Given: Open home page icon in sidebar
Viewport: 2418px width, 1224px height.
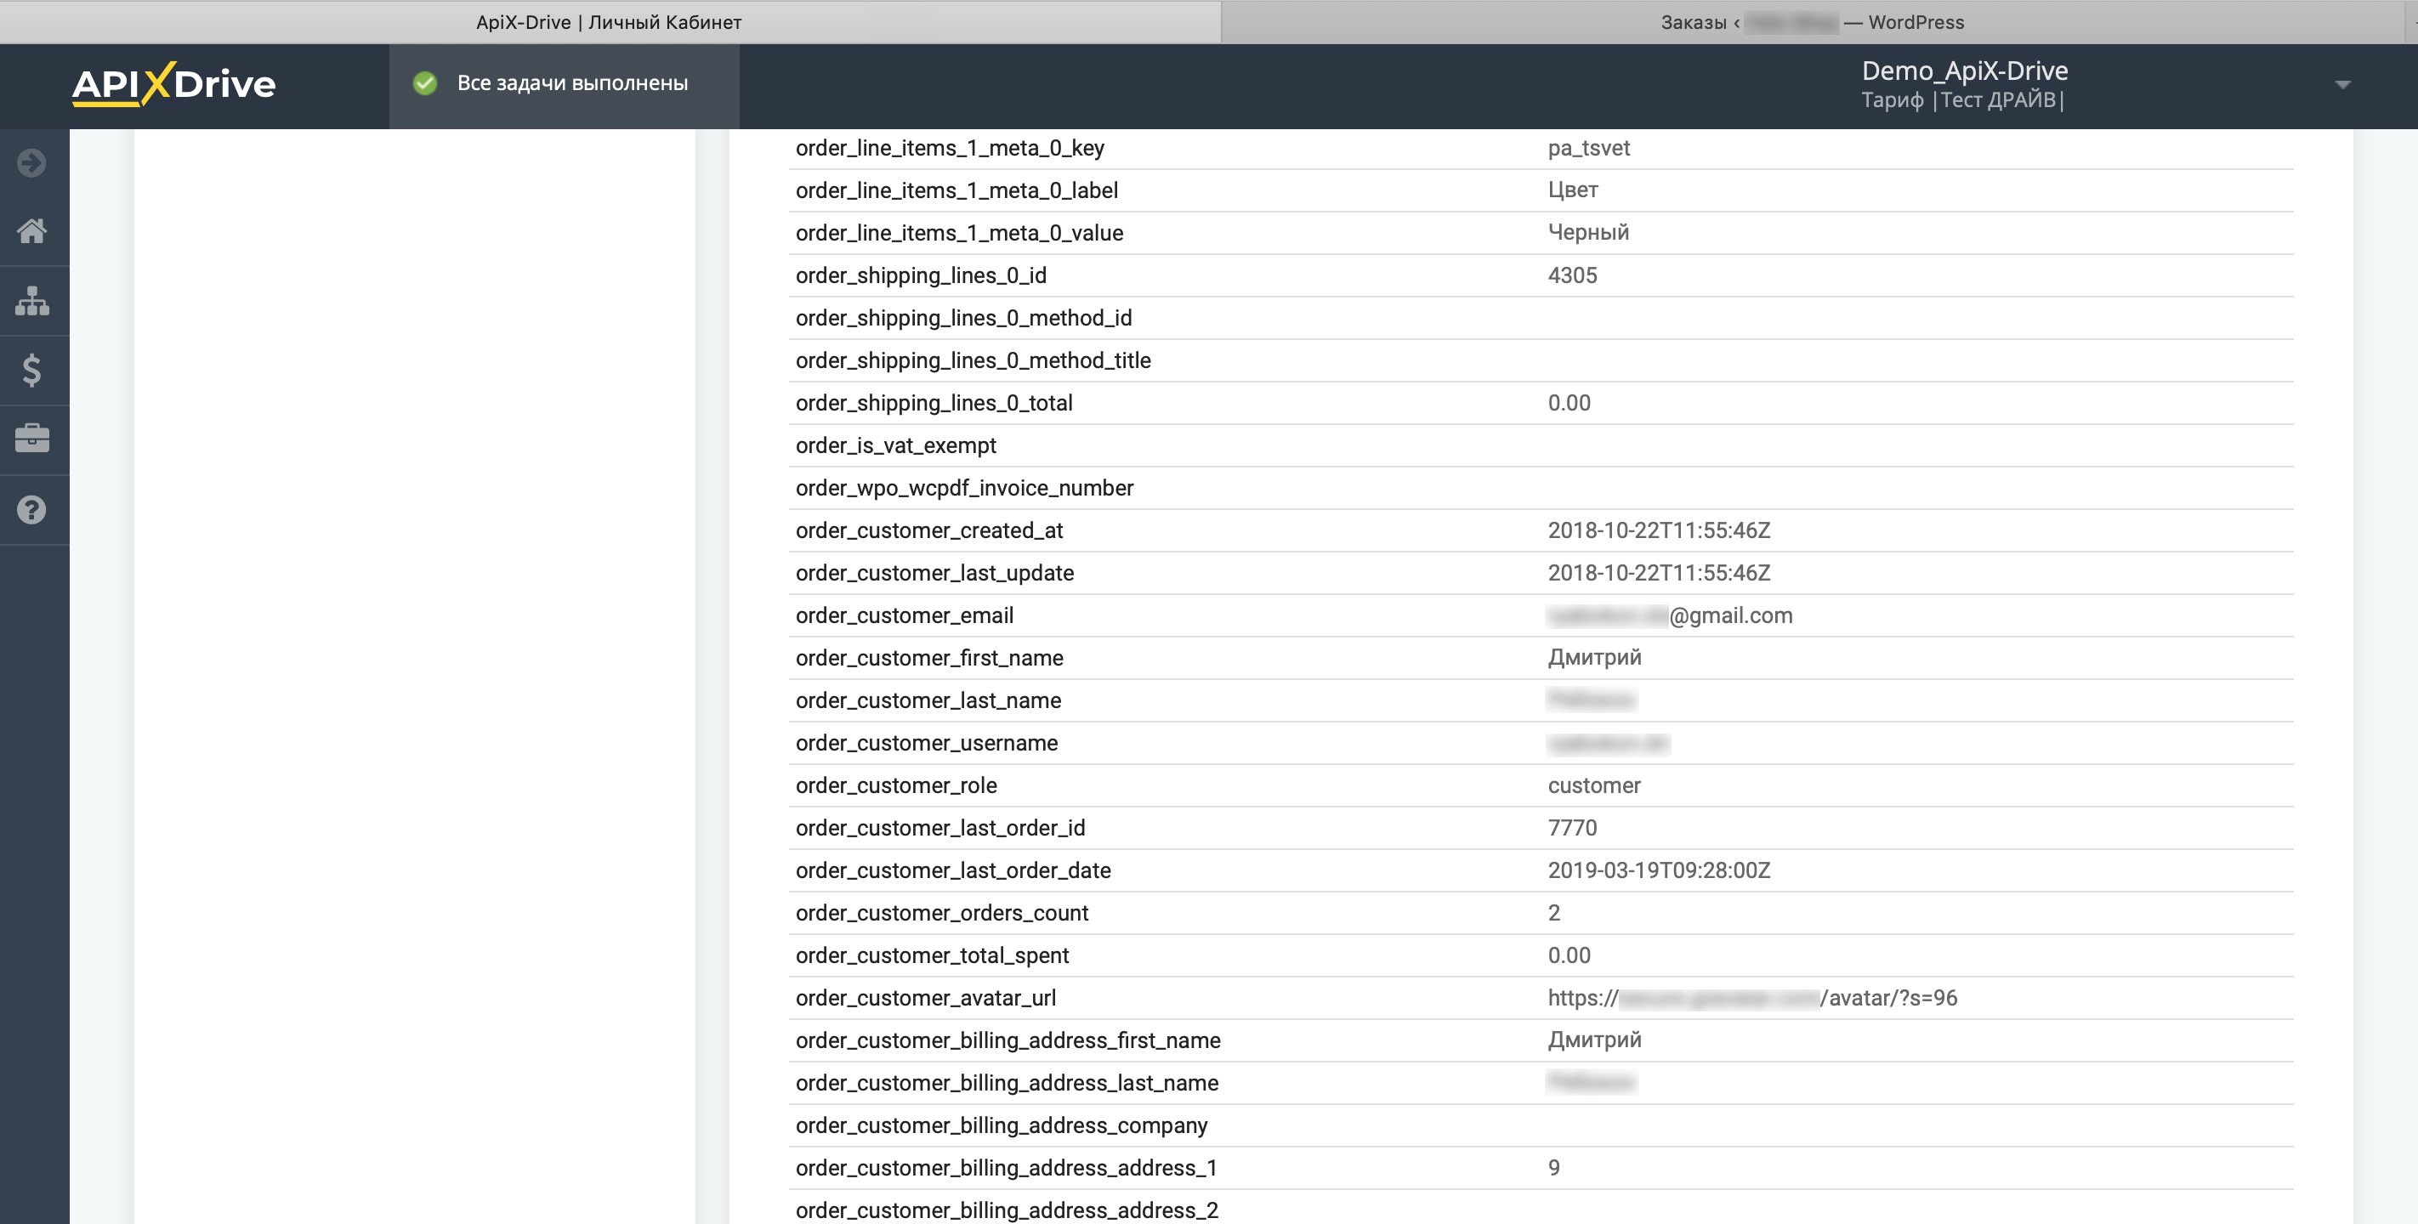Looking at the screenshot, I should [x=32, y=231].
